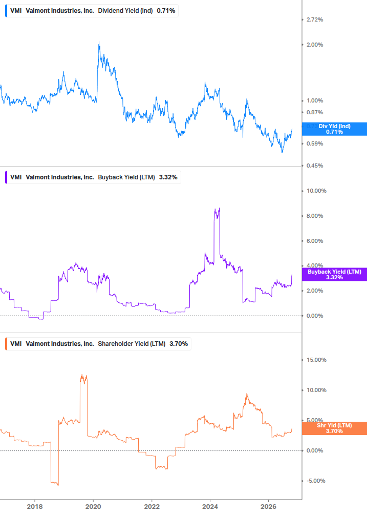Select the purple Buyback Yield (LTM) value tag
Image resolution: width=367 pixels, height=515 pixels.
(x=334, y=275)
